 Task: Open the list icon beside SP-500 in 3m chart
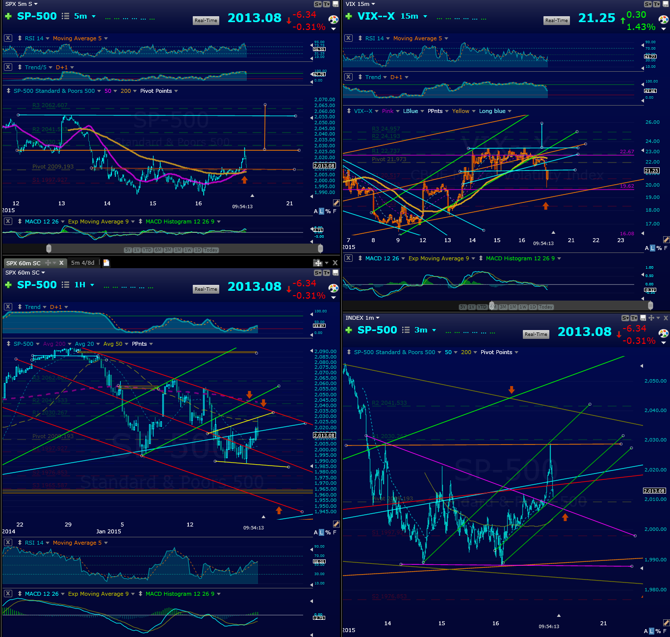click(x=406, y=330)
